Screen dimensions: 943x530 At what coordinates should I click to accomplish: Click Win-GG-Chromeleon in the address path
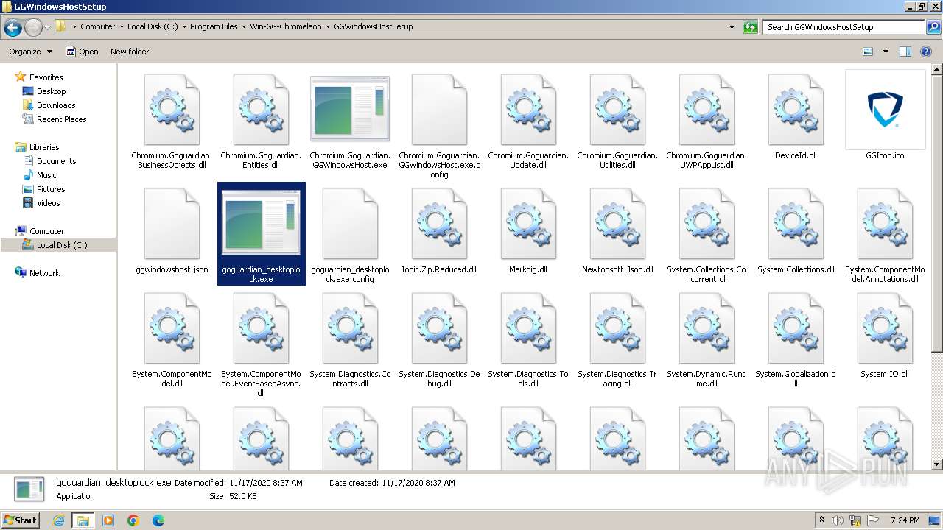click(x=286, y=26)
